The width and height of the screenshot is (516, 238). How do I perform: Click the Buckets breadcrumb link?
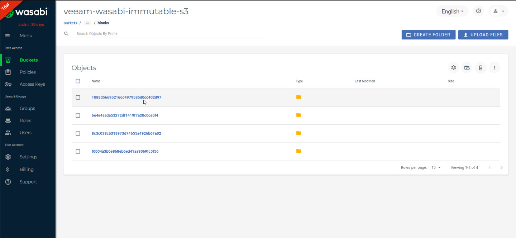pyautogui.click(x=70, y=23)
